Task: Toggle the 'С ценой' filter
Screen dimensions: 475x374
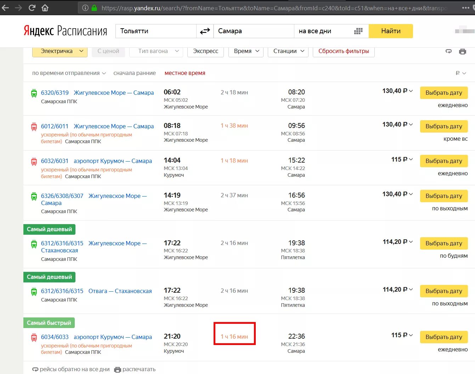Action: point(108,51)
